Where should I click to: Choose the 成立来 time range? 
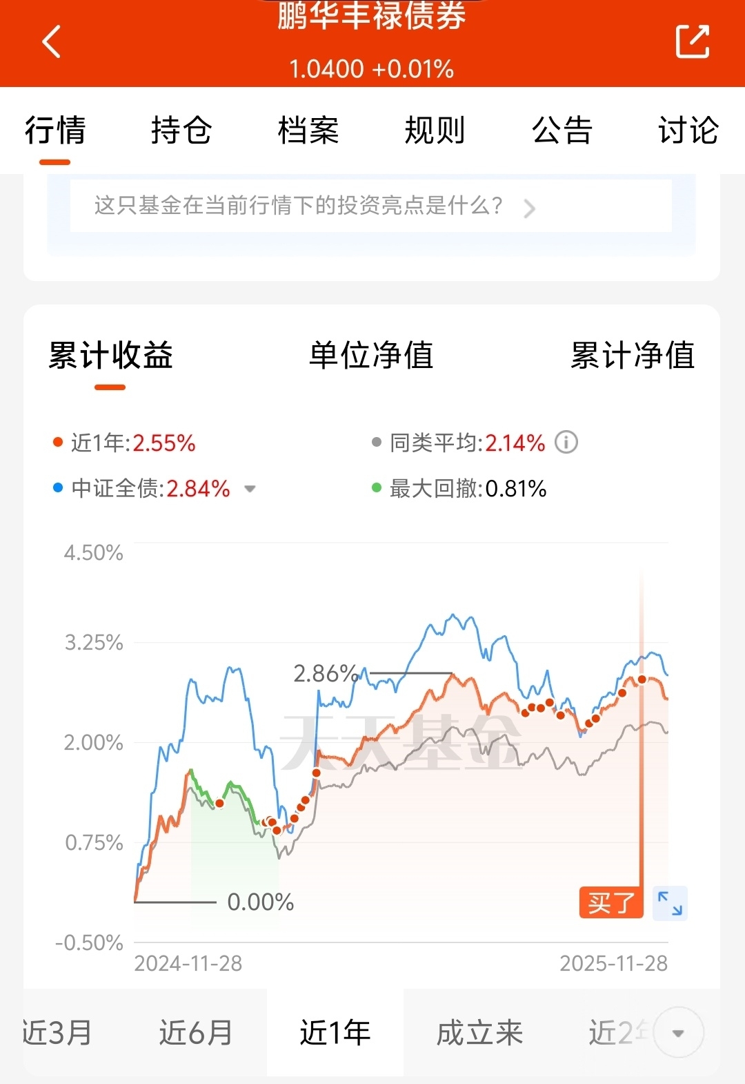point(480,1033)
